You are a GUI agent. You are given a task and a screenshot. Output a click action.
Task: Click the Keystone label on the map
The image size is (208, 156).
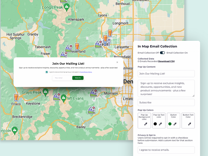click(x=33, y=103)
